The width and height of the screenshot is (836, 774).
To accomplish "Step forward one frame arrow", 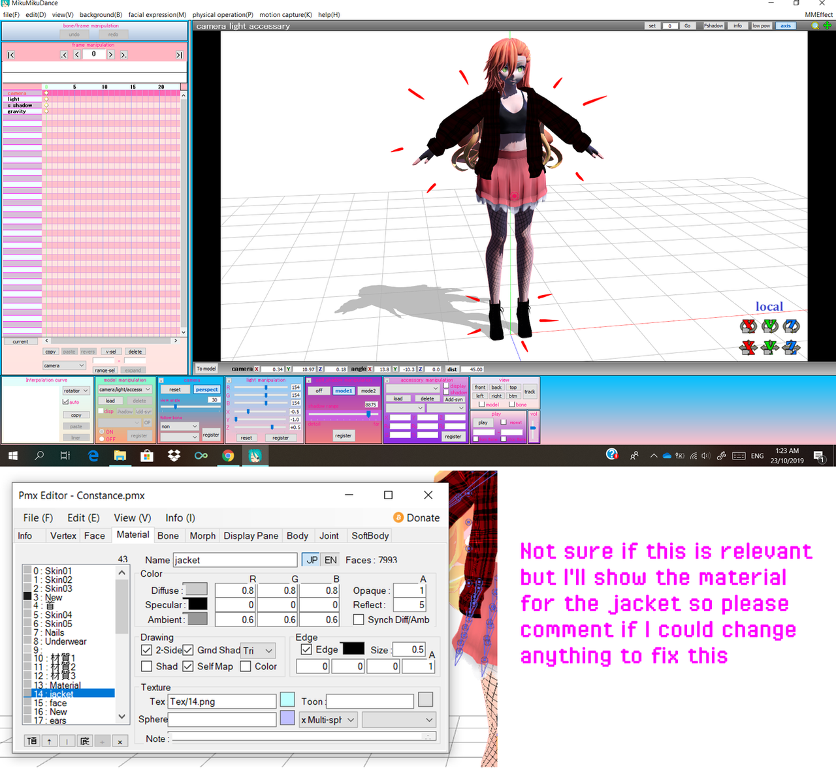I will 111,55.
